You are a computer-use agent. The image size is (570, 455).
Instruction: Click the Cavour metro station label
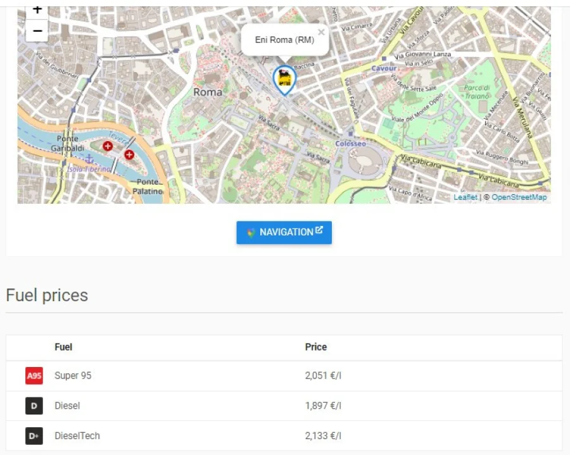(384, 68)
